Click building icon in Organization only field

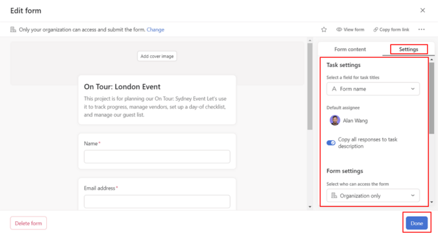click(334, 195)
